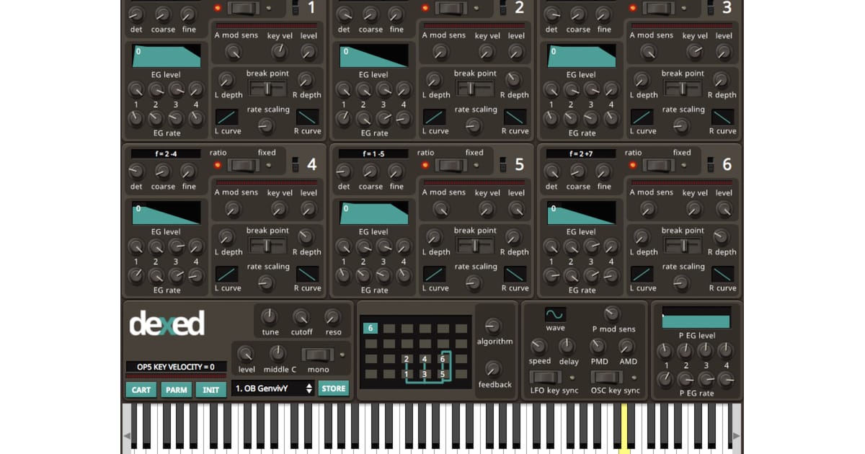
Task: Click the CART button
Action: pyautogui.click(x=141, y=390)
